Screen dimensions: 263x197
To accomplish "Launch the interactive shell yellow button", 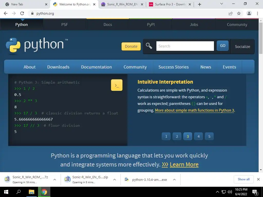I will 117,85.
